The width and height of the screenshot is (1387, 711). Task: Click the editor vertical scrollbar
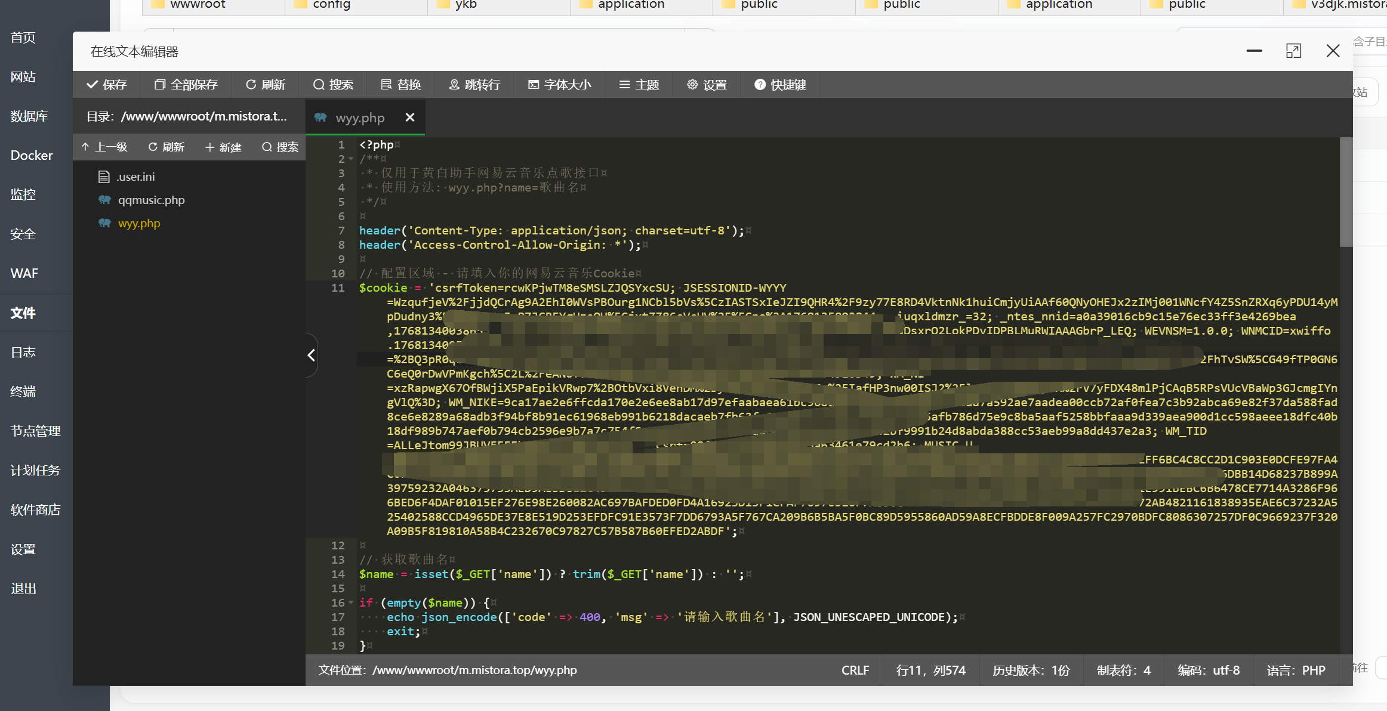coord(1345,192)
